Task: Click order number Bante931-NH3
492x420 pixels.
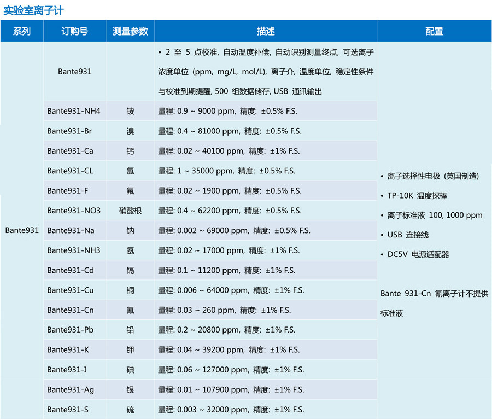Action: click(x=74, y=250)
